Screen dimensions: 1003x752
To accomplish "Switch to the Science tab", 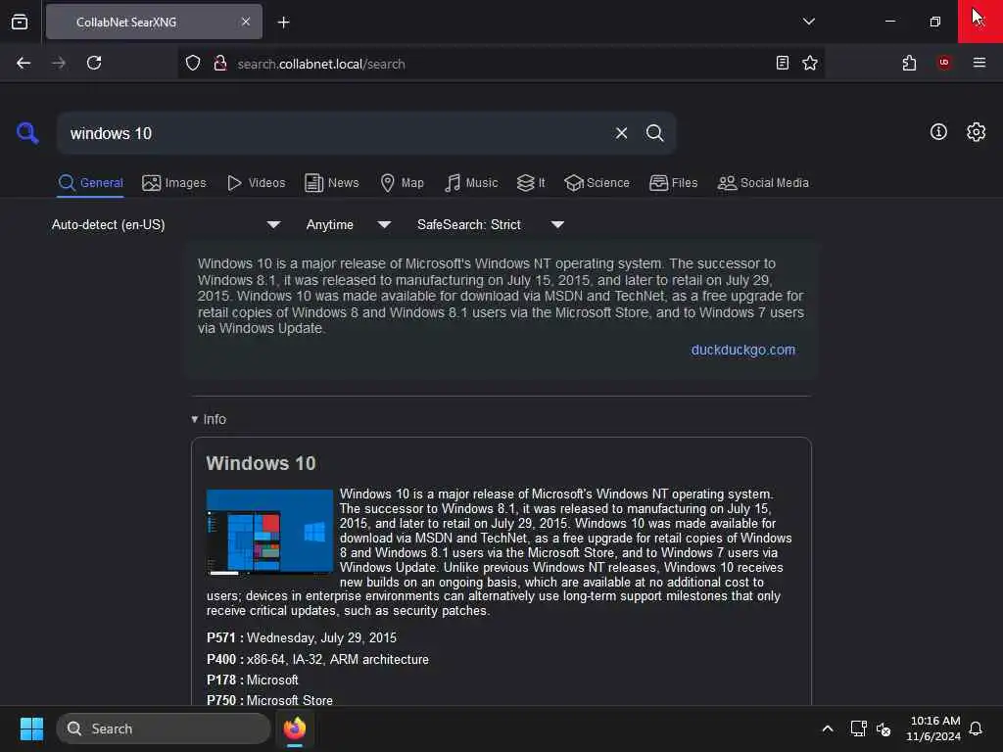I will pyautogui.click(x=597, y=183).
